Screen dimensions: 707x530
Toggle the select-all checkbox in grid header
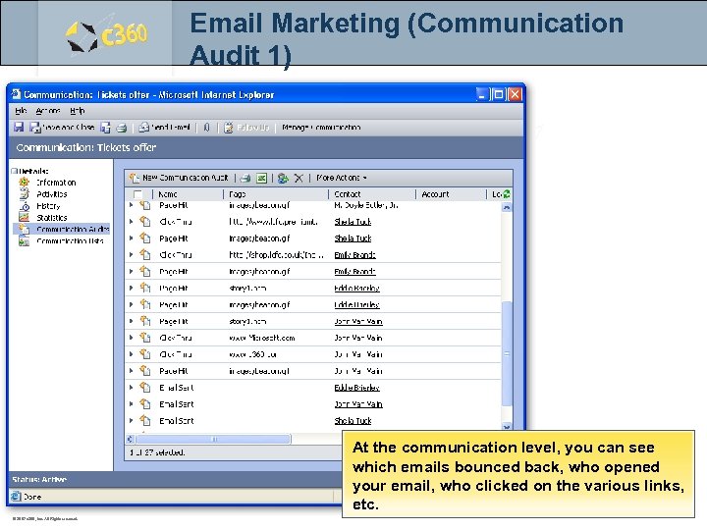[138, 194]
